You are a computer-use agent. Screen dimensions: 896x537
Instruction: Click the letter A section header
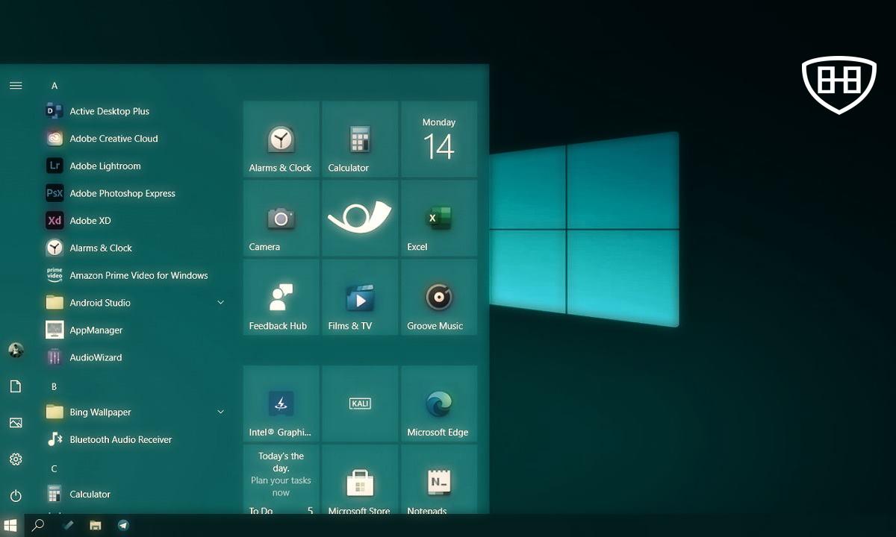(x=55, y=86)
